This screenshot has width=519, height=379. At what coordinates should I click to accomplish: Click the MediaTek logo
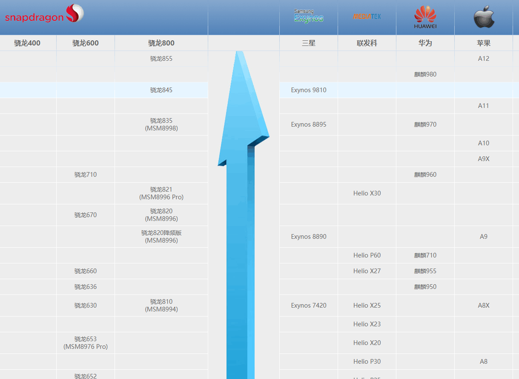(367, 16)
